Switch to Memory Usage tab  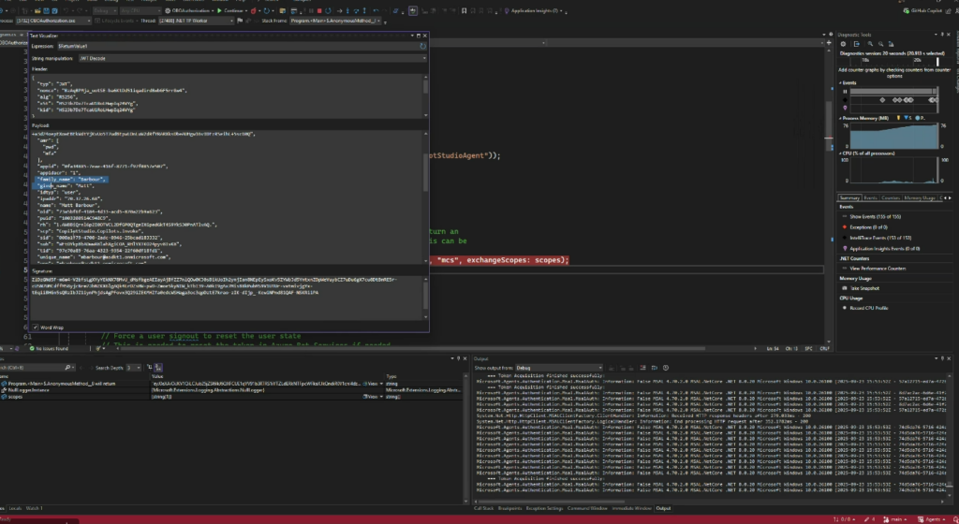(920, 197)
